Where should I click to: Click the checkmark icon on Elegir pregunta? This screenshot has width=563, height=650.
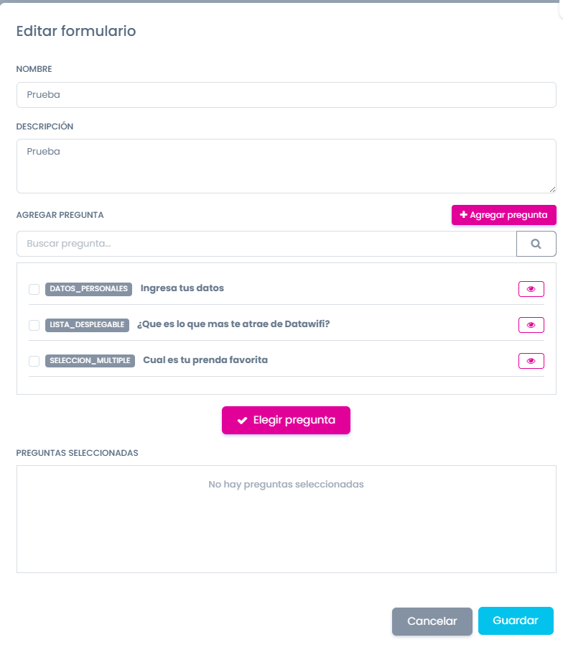242,421
